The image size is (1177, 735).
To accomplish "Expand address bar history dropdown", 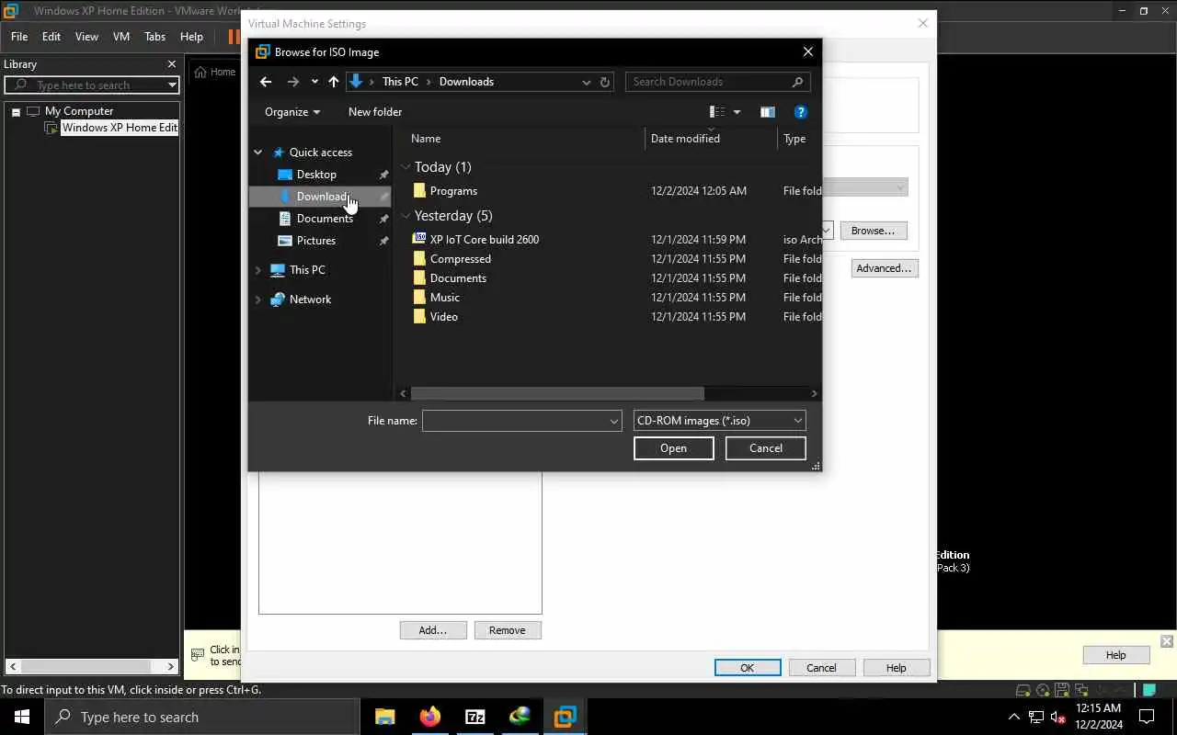I will (586, 82).
